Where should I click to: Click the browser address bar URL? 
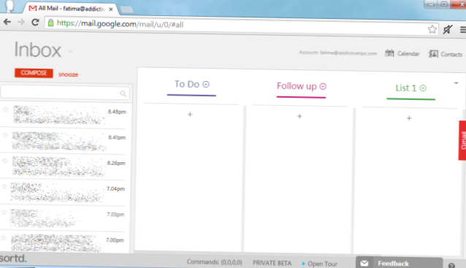coord(120,24)
